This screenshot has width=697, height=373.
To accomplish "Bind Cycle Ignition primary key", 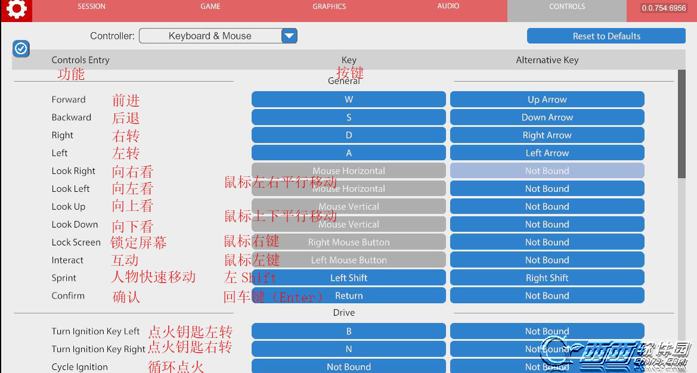I will click(348, 366).
